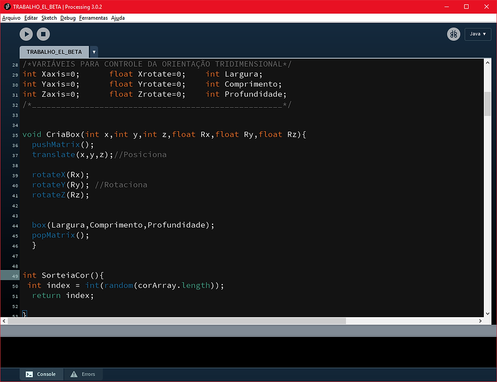The height and width of the screenshot is (382, 497).
Task: Click the '//Rotaciona' comment
Action: [121, 185]
